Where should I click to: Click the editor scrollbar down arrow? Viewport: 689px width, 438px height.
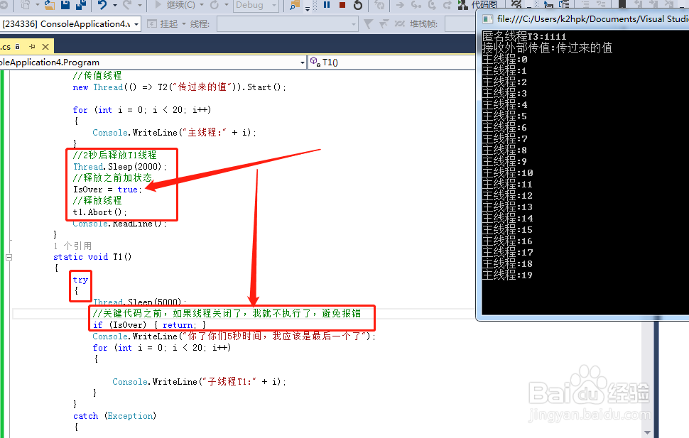[647, 432]
